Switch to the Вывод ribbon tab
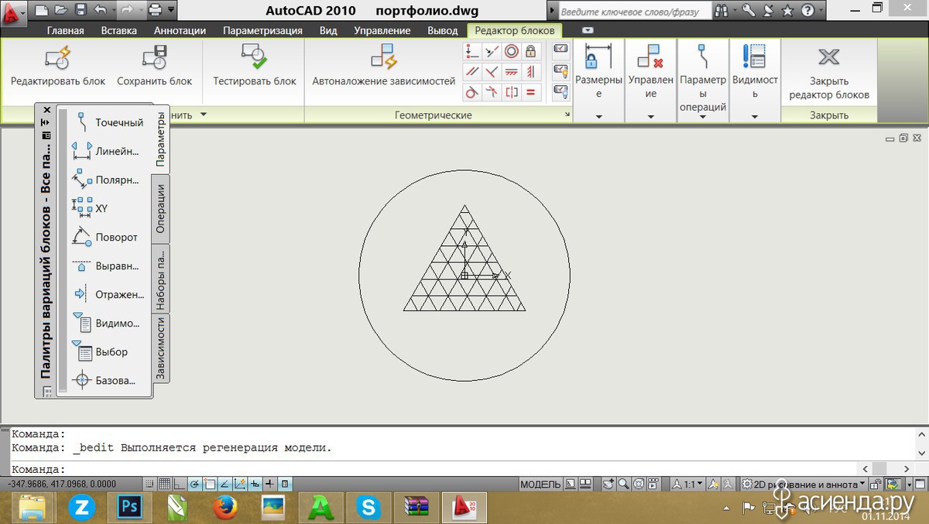This screenshot has height=524, width=929. pos(443,30)
